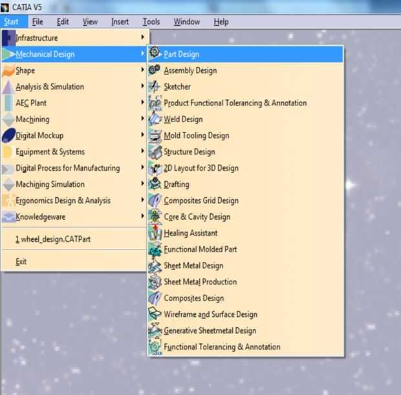Click the Generative Sheetmetal Design icon

[x=155, y=330]
